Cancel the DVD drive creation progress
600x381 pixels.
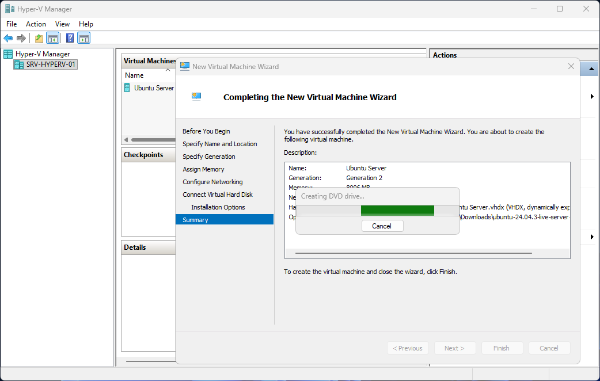coord(382,226)
